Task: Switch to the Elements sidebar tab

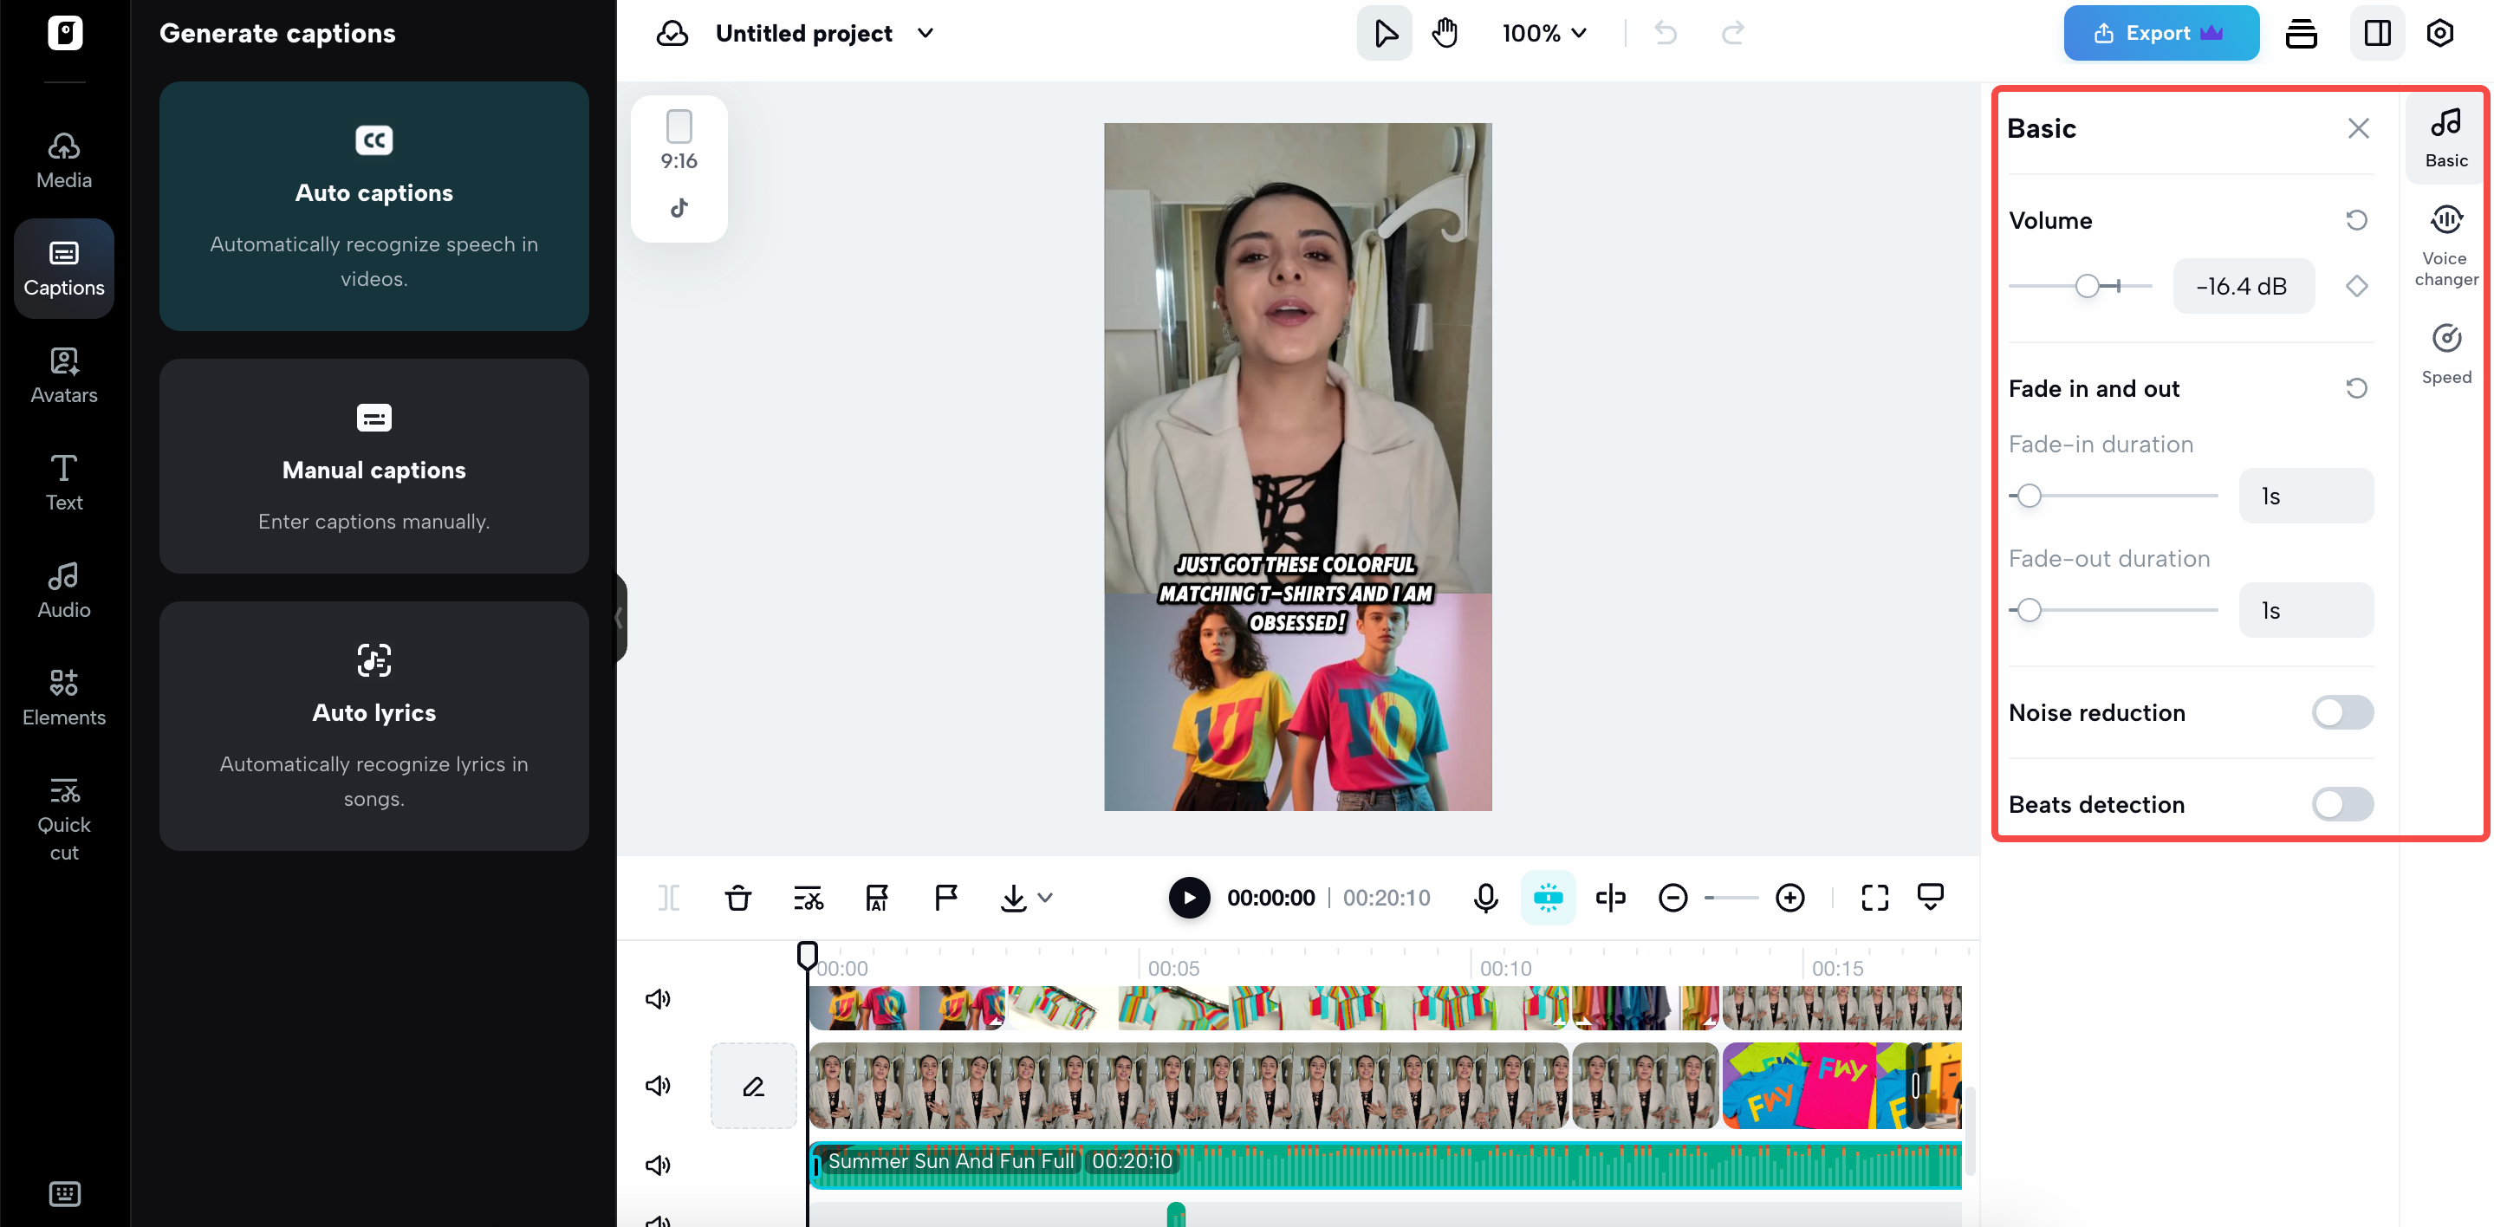Action: pos(64,698)
